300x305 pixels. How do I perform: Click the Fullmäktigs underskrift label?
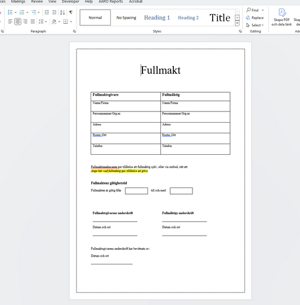178,213
